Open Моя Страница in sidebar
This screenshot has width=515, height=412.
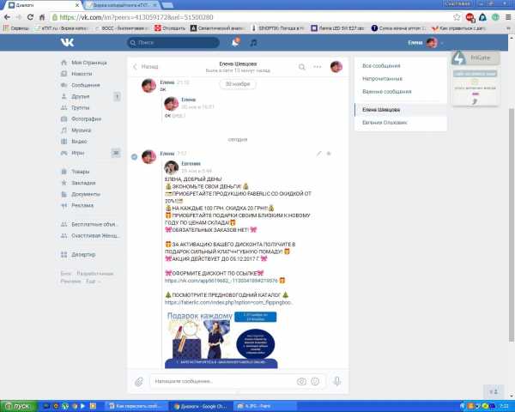(x=89, y=63)
